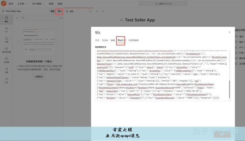245x141 pixels.
Task: Select the 原始文本 Raw Text tab
Action: pos(121,40)
